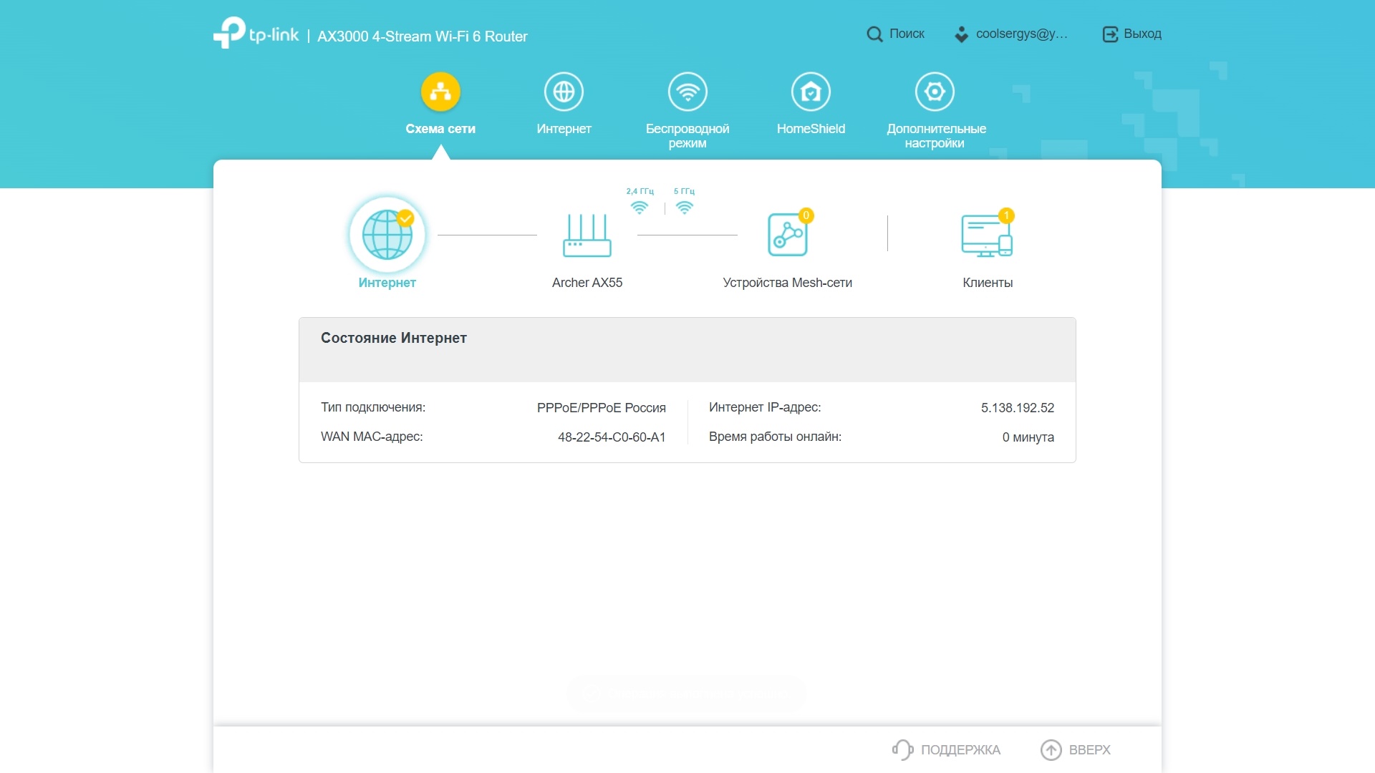This screenshot has height=773, width=1375.
Task: Click the Состояние Интернет heading
Action: click(x=394, y=338)
